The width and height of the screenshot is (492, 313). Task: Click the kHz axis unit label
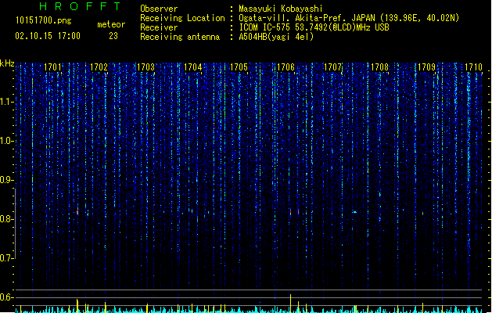coord(7,63)
